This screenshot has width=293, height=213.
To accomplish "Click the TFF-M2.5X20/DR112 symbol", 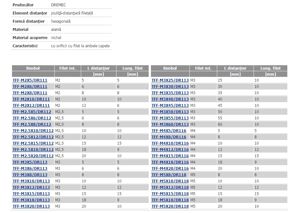I will 33,156.
